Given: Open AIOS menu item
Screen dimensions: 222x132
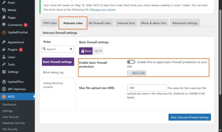Looking at the screenshot, I should point(17,97).
